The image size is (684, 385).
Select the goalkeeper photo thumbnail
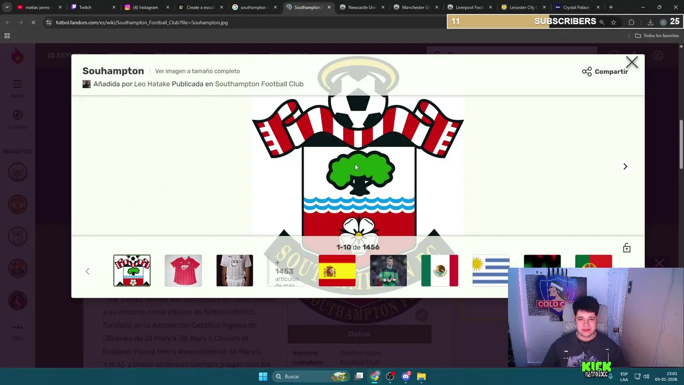388,271
